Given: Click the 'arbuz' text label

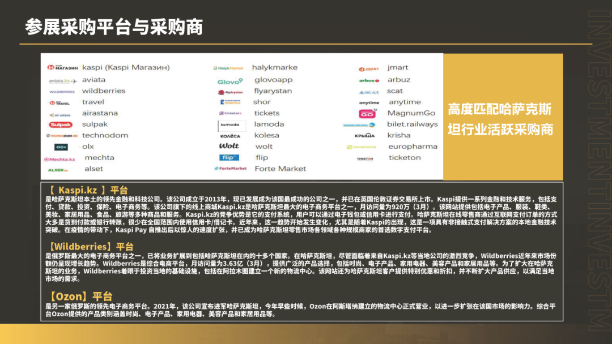Looking at the screenshot, I should tap(399, 79).
